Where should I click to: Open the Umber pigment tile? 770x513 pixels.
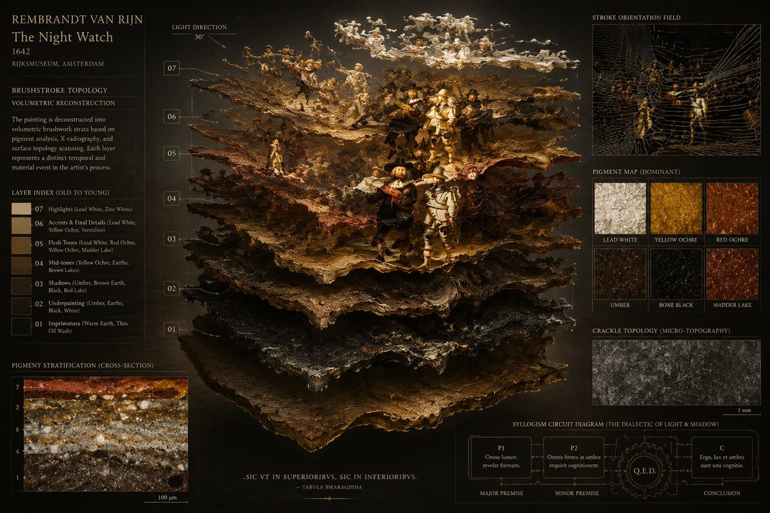point(620,274)
